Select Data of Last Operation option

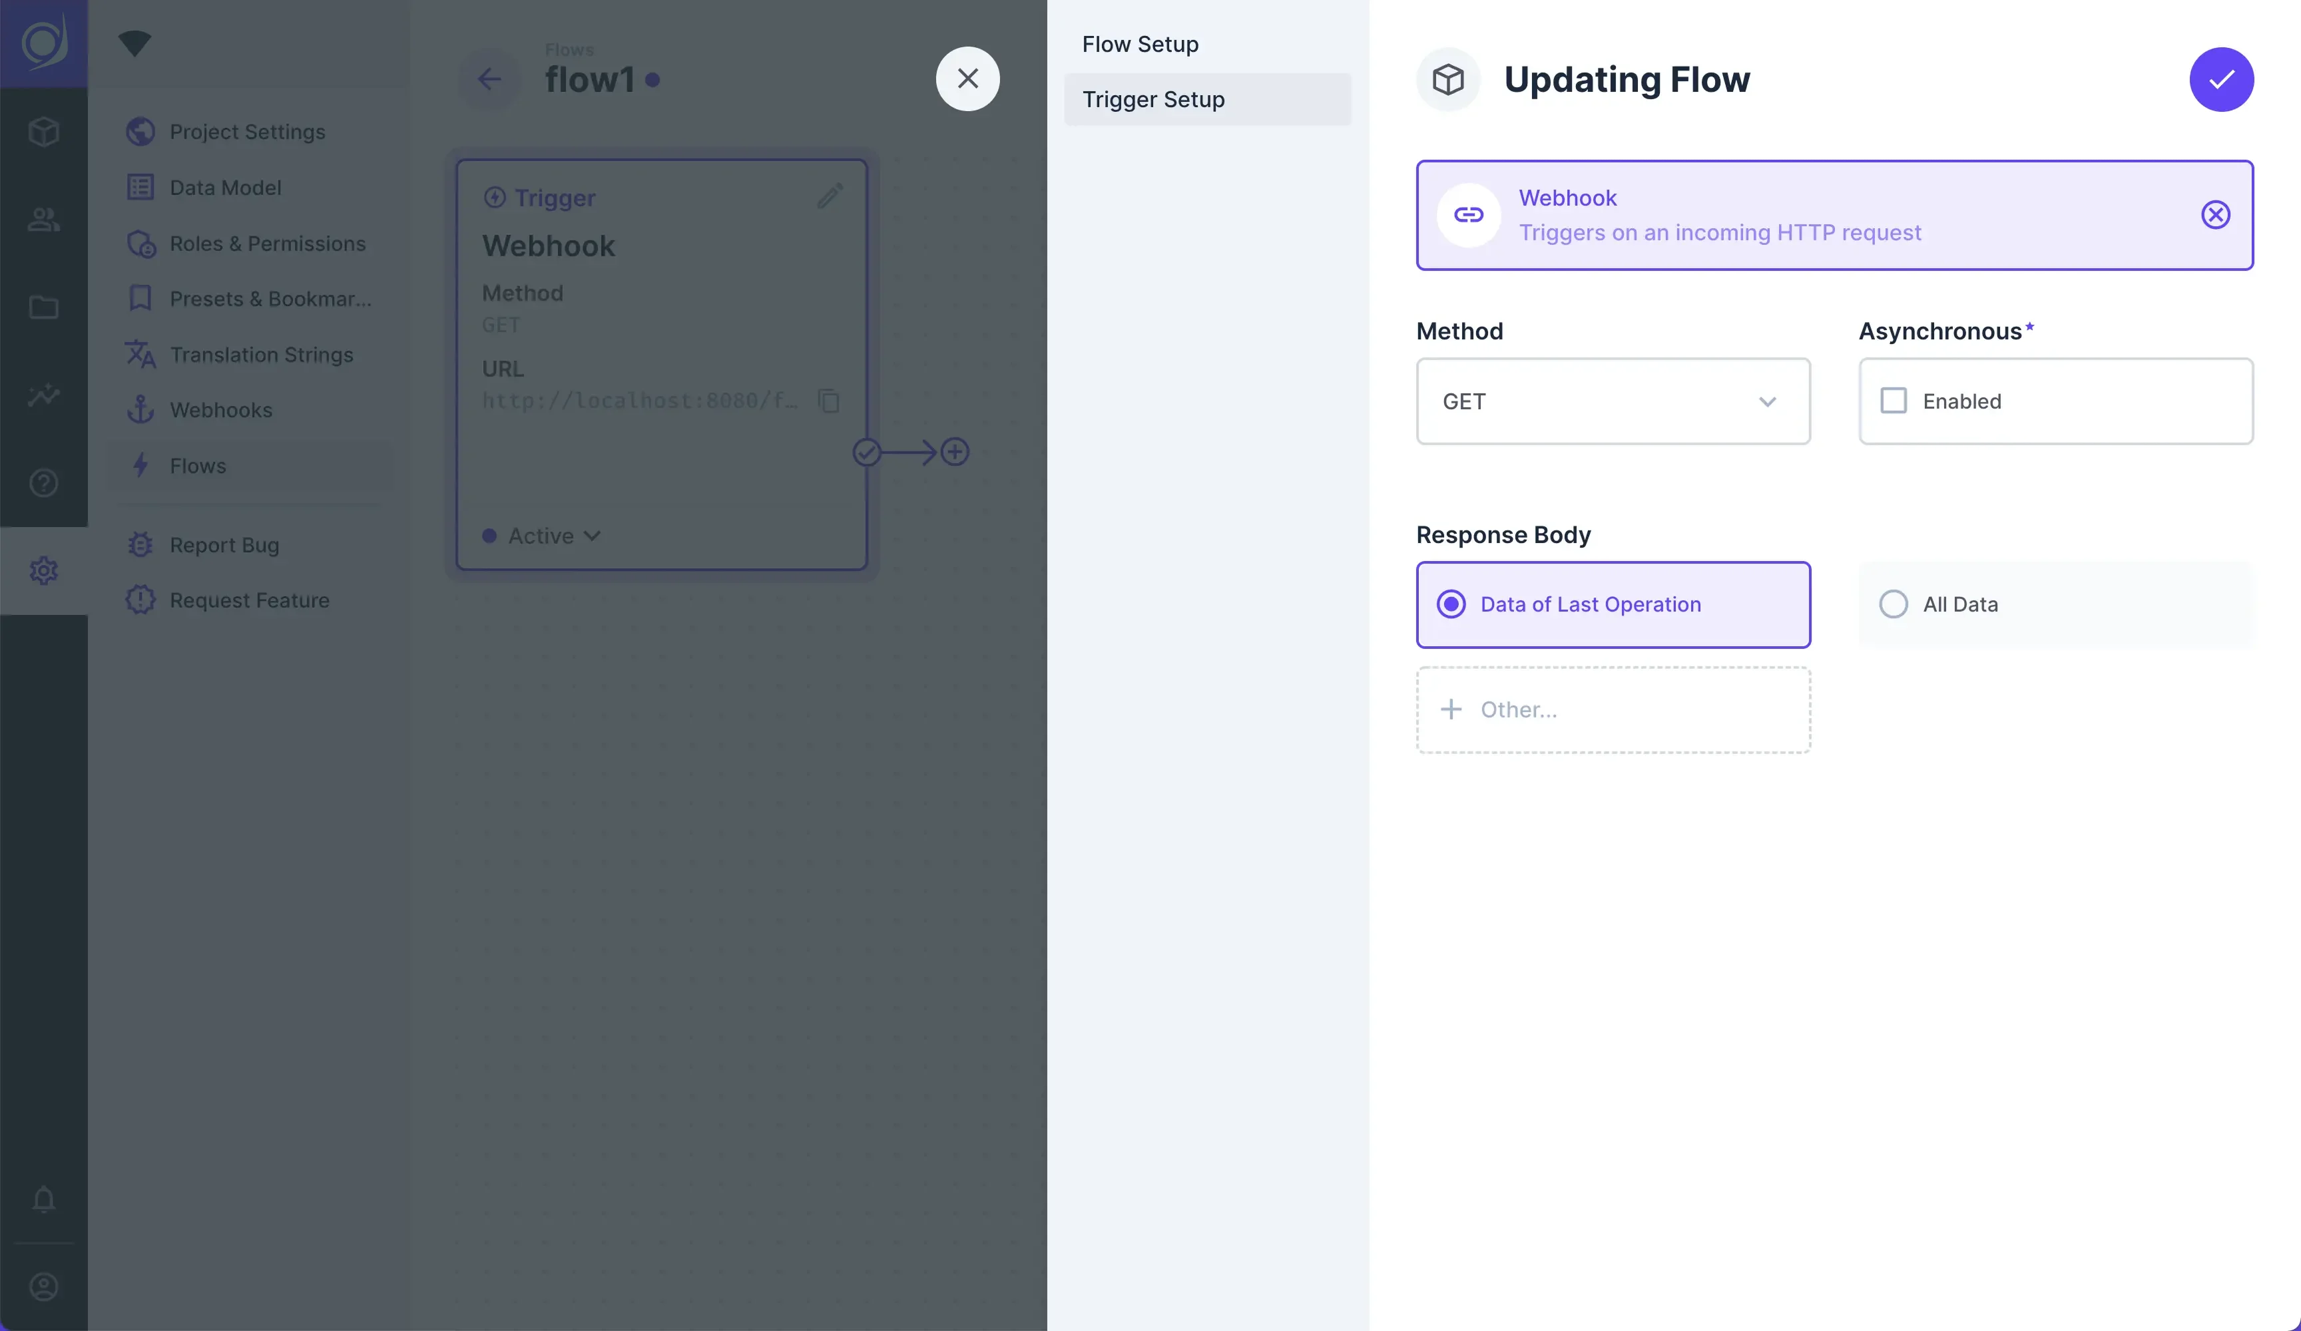[x=1451, y=604]
